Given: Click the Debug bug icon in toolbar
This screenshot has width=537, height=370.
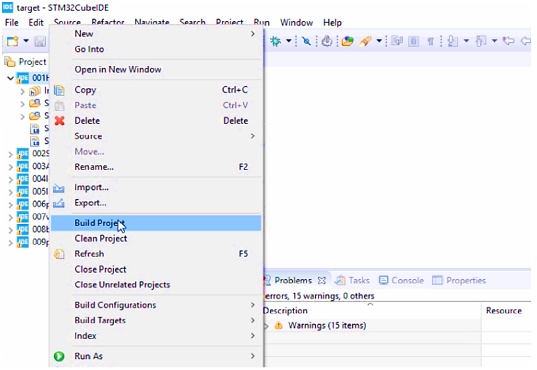Looking at the screenshot, I should [275, 41].
